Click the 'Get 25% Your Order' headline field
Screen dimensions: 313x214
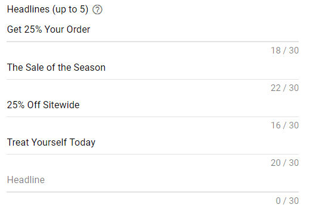click(153, 30)
